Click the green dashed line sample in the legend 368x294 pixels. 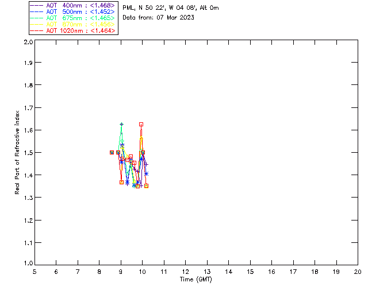pos(36,18)
